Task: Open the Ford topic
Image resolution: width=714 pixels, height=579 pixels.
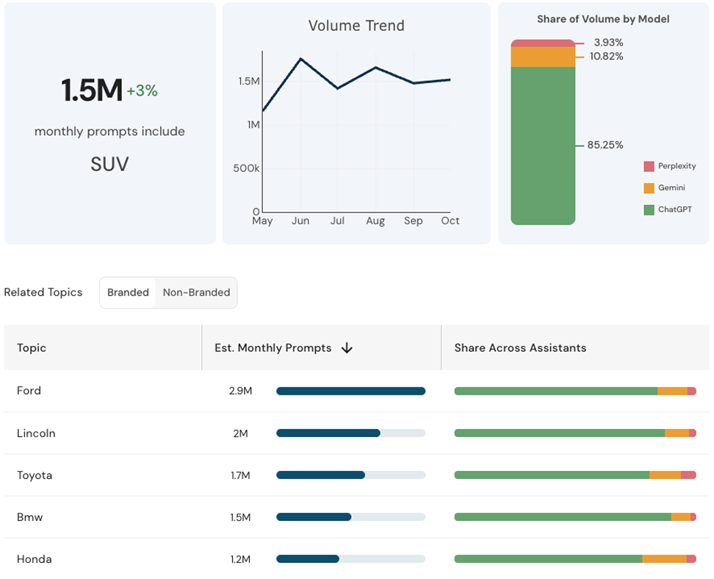Action: pyautogui.click(x=29, y=391)
